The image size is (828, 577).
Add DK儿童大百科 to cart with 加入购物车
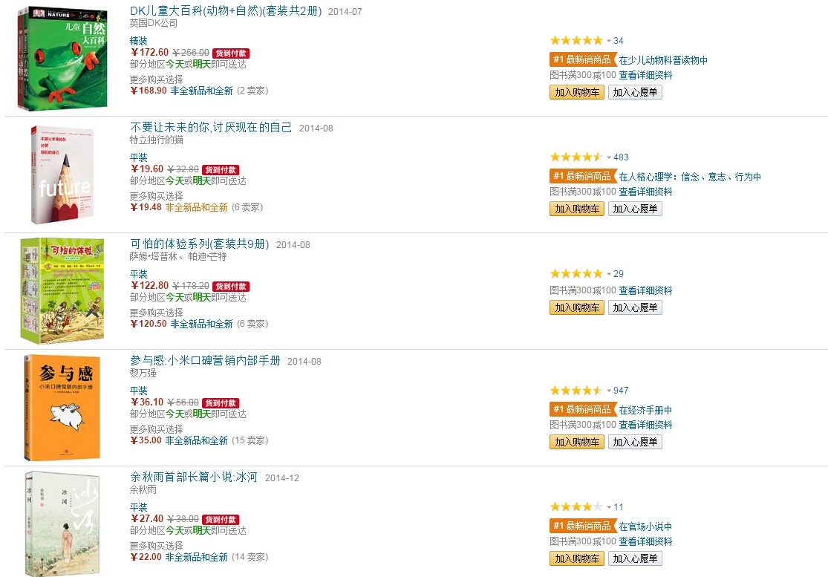pos(577,92)
